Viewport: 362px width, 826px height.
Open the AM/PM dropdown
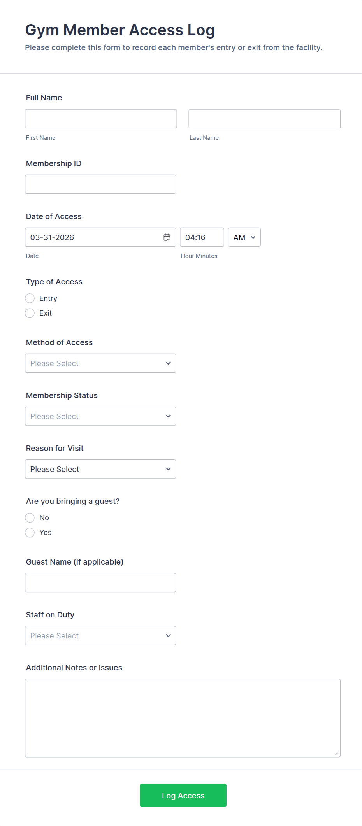244,237
